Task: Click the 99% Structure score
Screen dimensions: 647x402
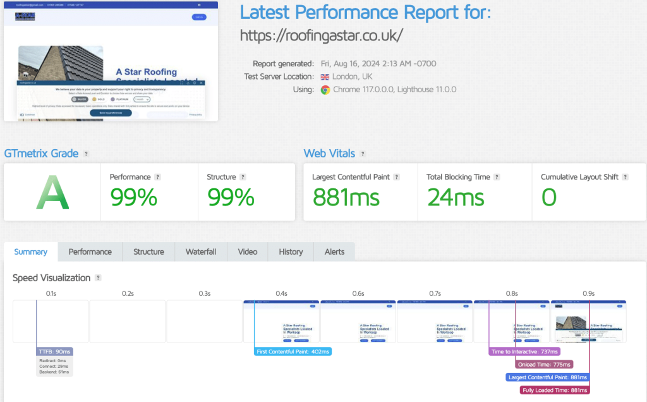Action: click(x=231, y=197)
